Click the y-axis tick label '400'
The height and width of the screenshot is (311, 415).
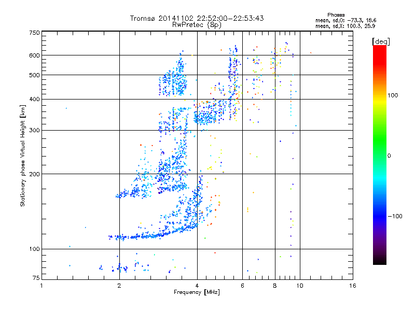[34, 100]
